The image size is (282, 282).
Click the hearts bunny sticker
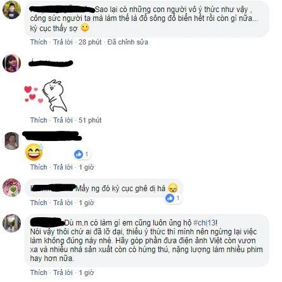coord(46,96)
